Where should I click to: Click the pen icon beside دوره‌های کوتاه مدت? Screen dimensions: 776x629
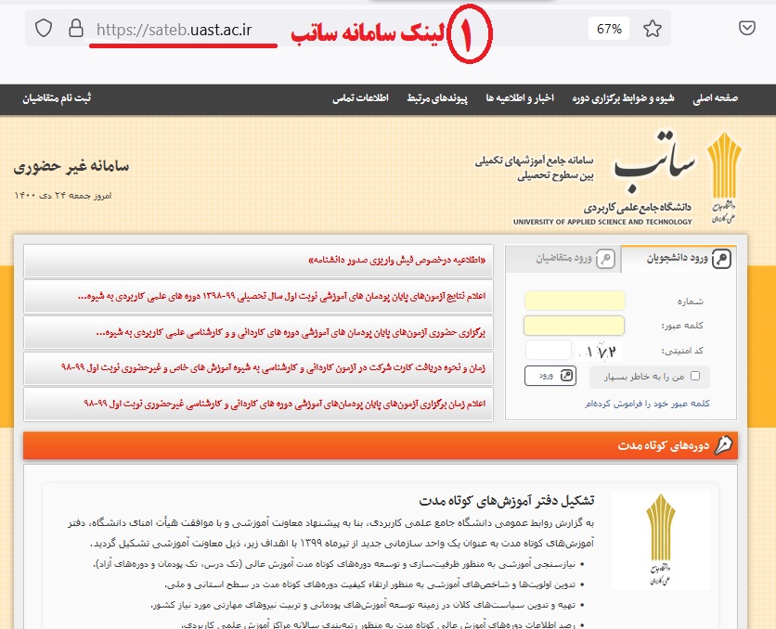point(722,445)
